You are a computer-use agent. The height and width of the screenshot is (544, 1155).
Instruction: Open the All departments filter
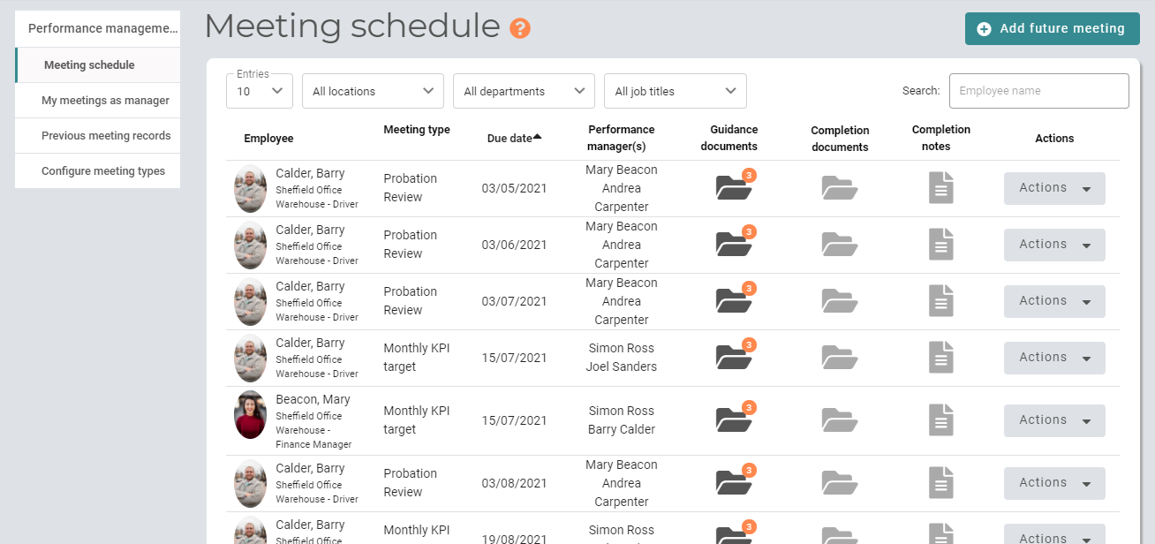point(524,91)
